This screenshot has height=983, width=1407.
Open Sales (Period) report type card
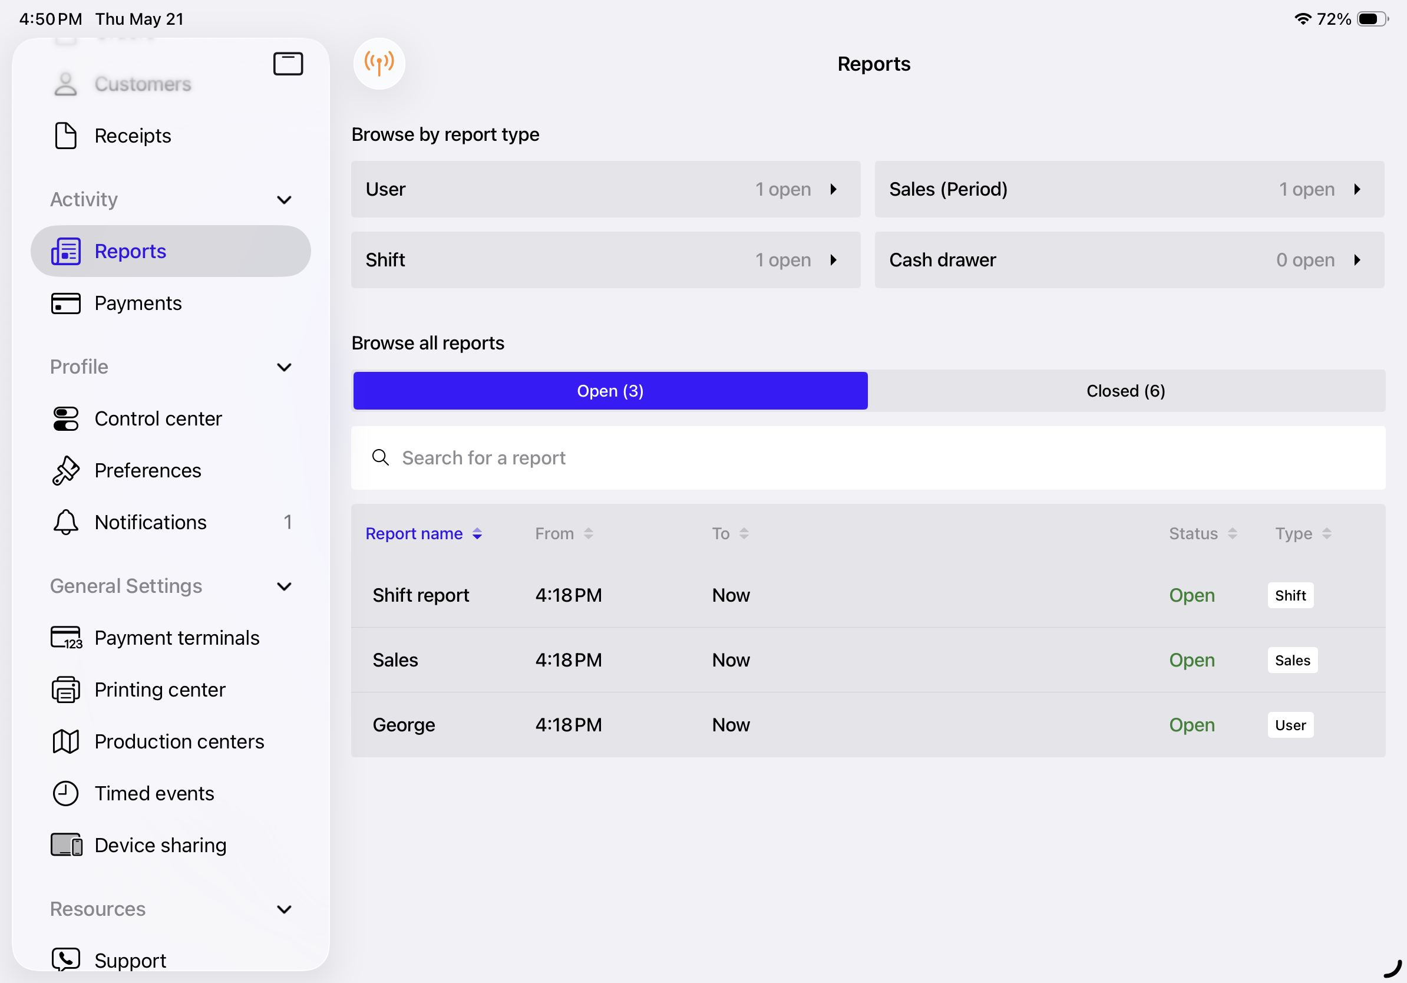(1129, 189)
